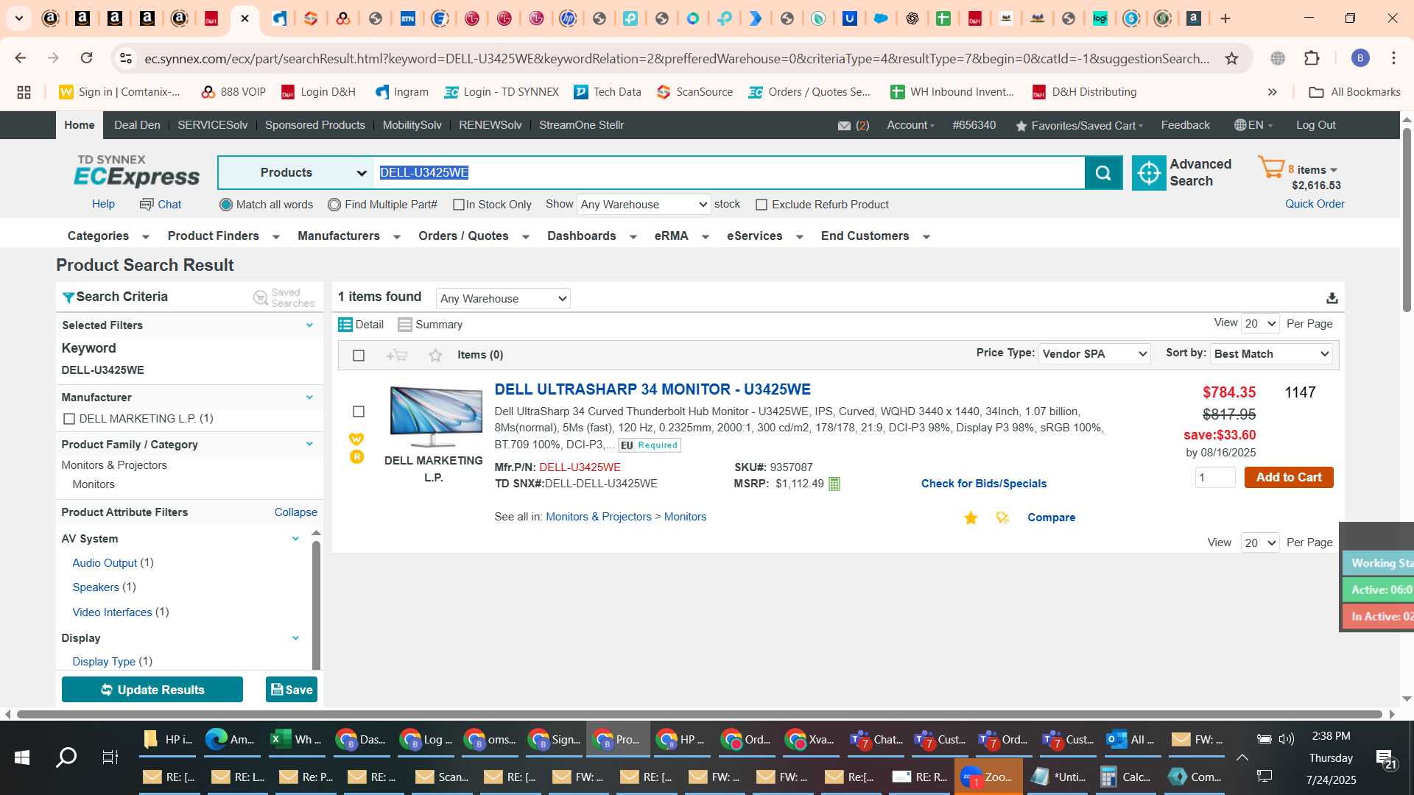Bookmark this page with star icon
This screenshot has height=795, width=1414.
tap(1231, 58)
